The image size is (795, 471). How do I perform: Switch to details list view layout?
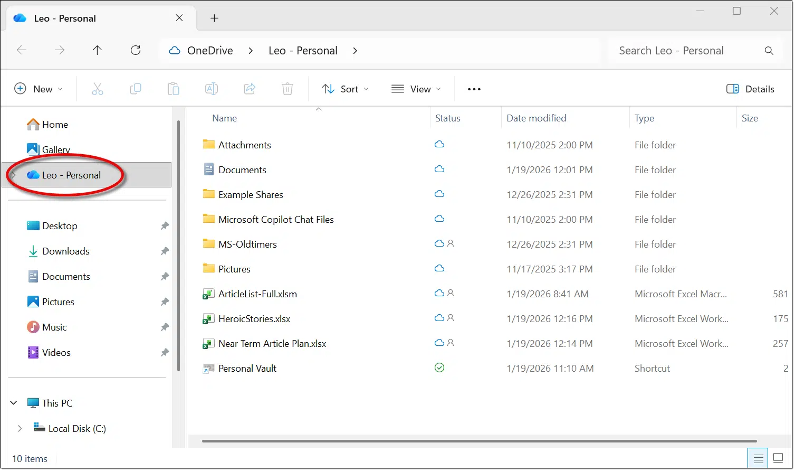point(758,457)
